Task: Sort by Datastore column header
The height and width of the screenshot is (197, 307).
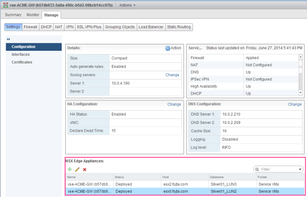Action: [232, 177]
